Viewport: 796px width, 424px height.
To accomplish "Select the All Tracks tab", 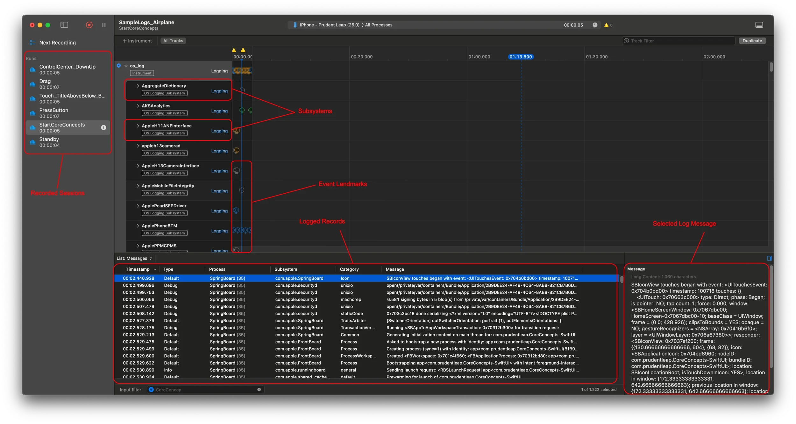I will (x=173, y=41).
